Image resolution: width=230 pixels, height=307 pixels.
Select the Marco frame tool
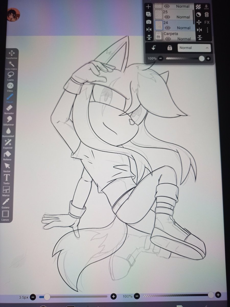(x=6, y=191)
